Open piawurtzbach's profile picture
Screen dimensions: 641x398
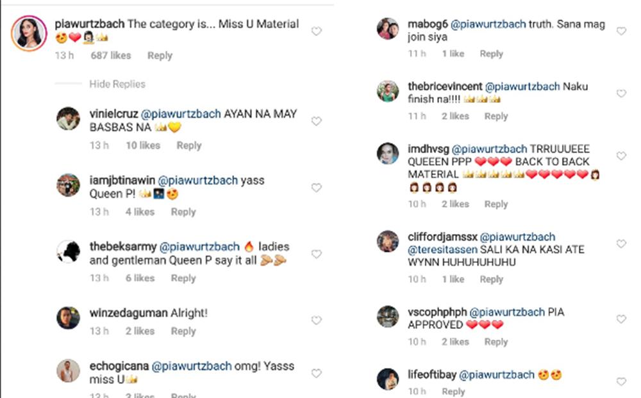(x=29, y=32)
